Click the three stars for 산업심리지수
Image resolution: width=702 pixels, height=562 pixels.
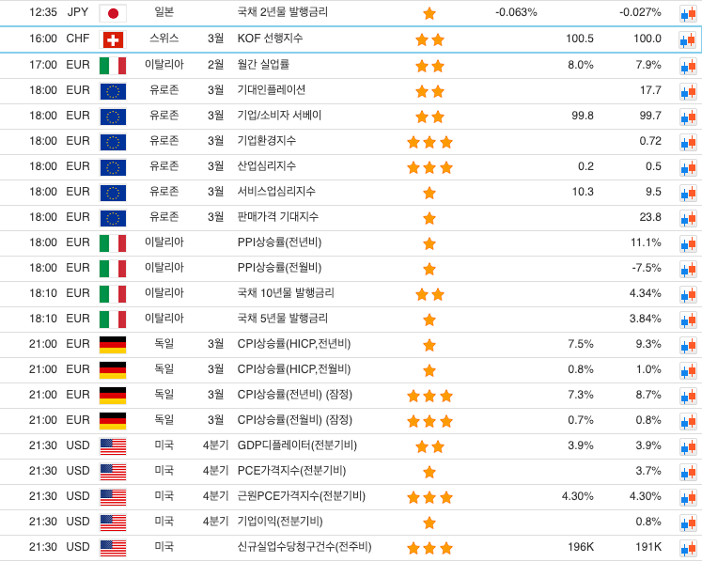click(x=429, y=167)
